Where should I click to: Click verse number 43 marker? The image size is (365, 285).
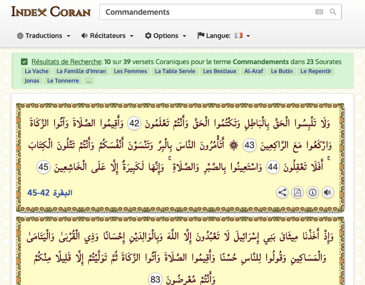[x=250, y=145]
